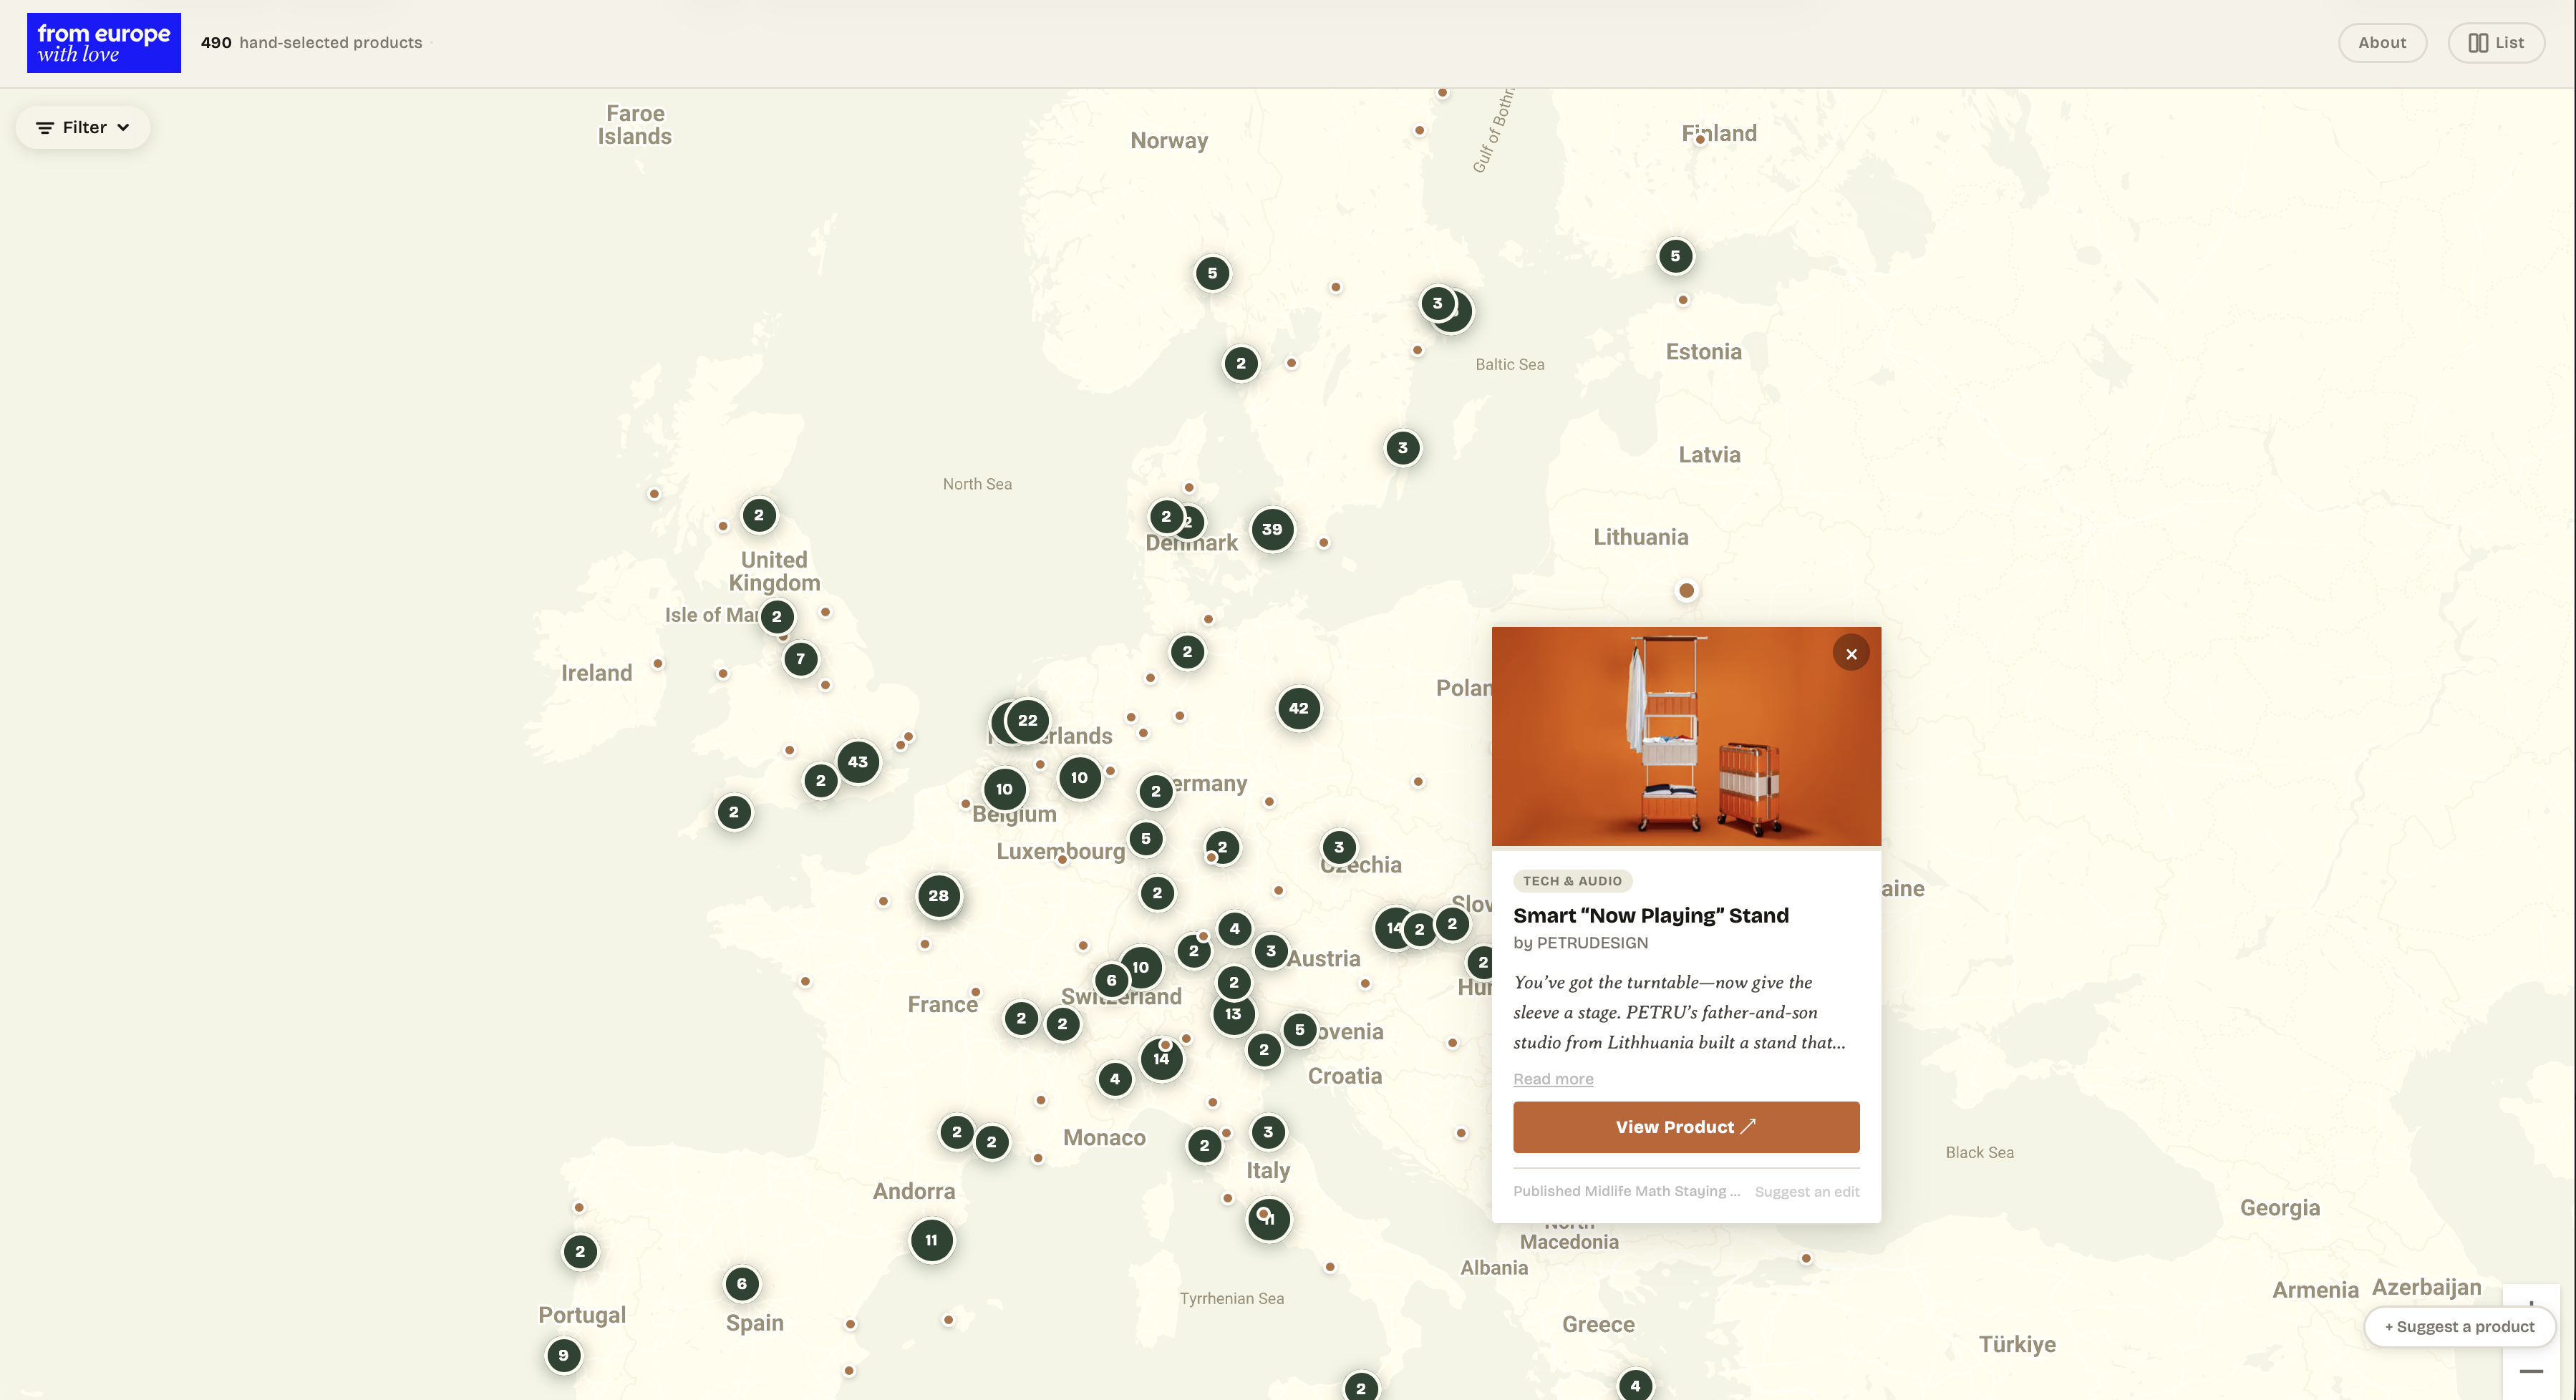
Task: Click Suggest a product button
Action: 2459,1327
